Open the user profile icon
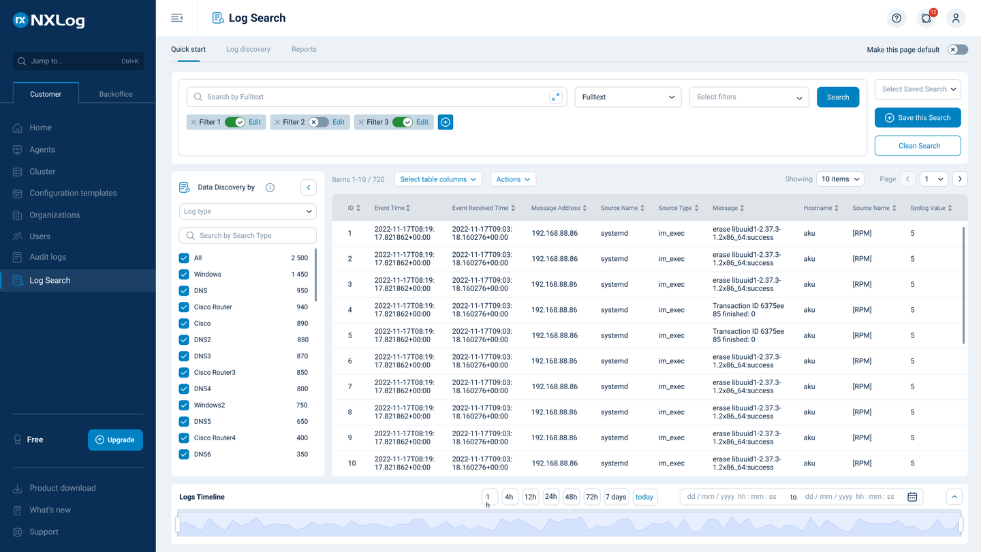The image size is (981, 552). point(956,18)
